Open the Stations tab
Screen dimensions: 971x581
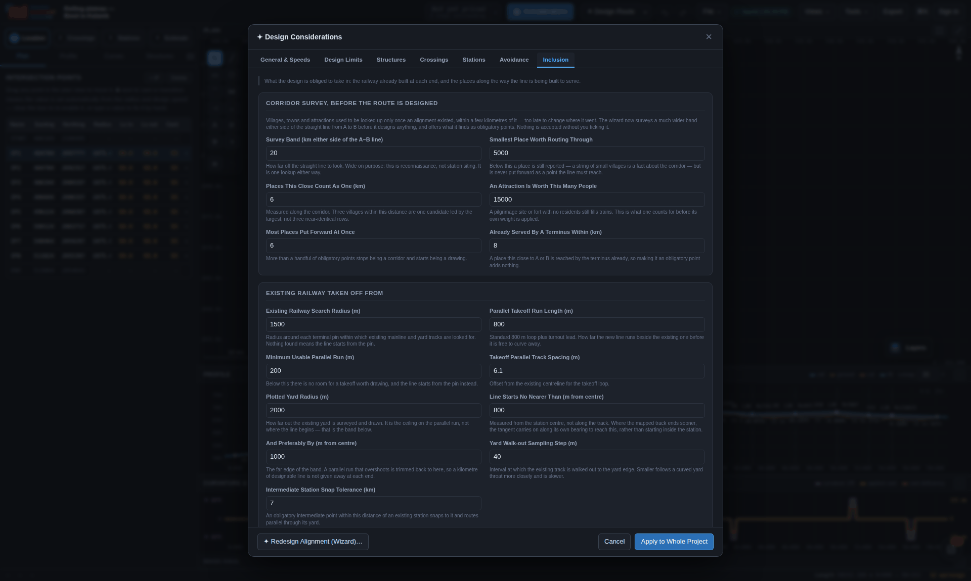click(474, 60)
